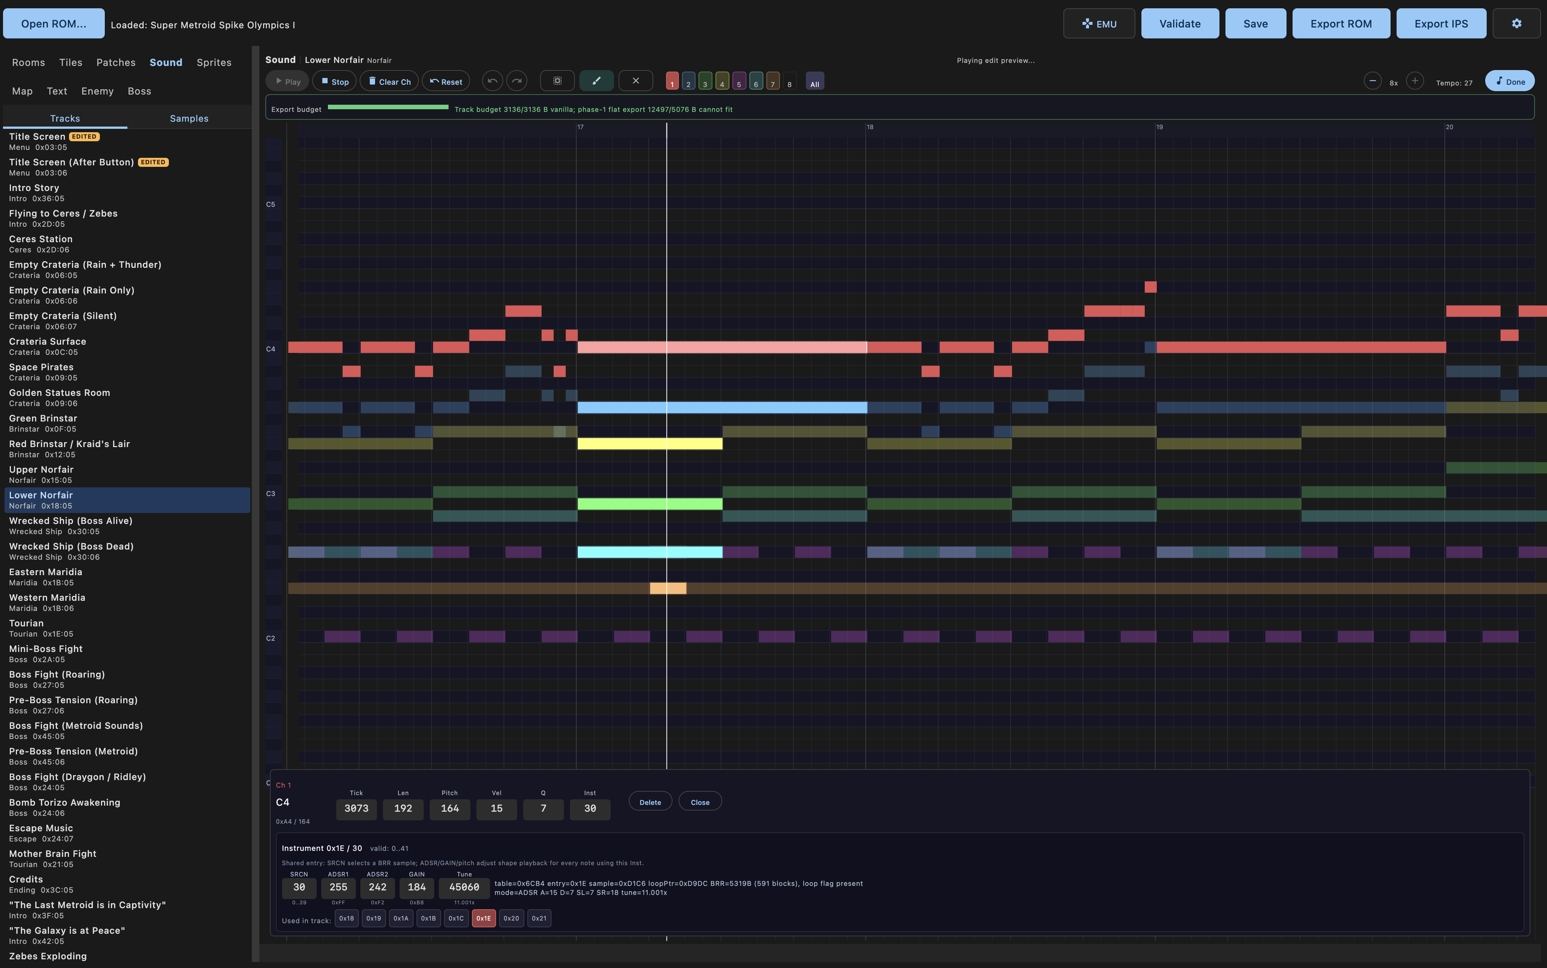The width and height of the screenshot is (1547, 968).
Task: Click the redo arrow icon
Action: [x=517, y=81]
